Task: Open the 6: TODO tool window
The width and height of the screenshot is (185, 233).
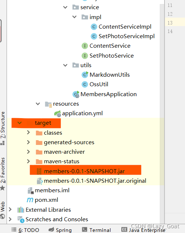Action: click(25, 230)
